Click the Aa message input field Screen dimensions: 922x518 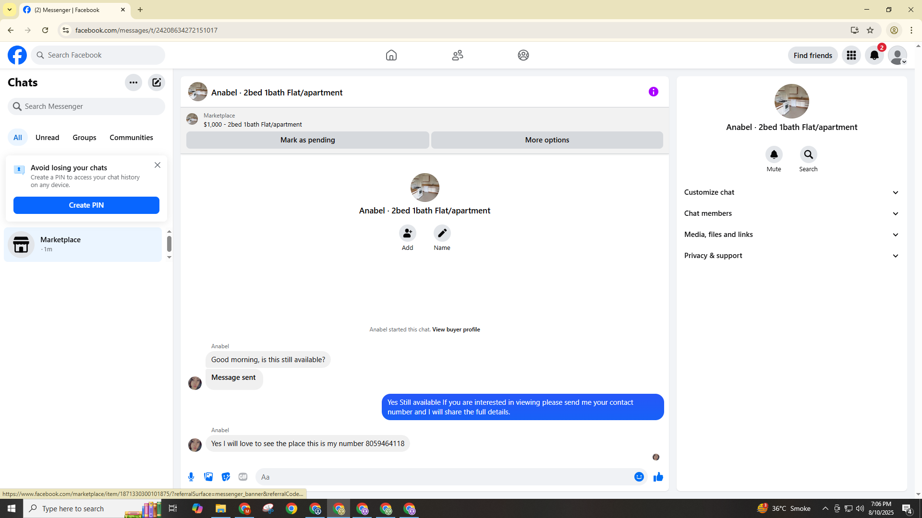(x=442, y=477)
